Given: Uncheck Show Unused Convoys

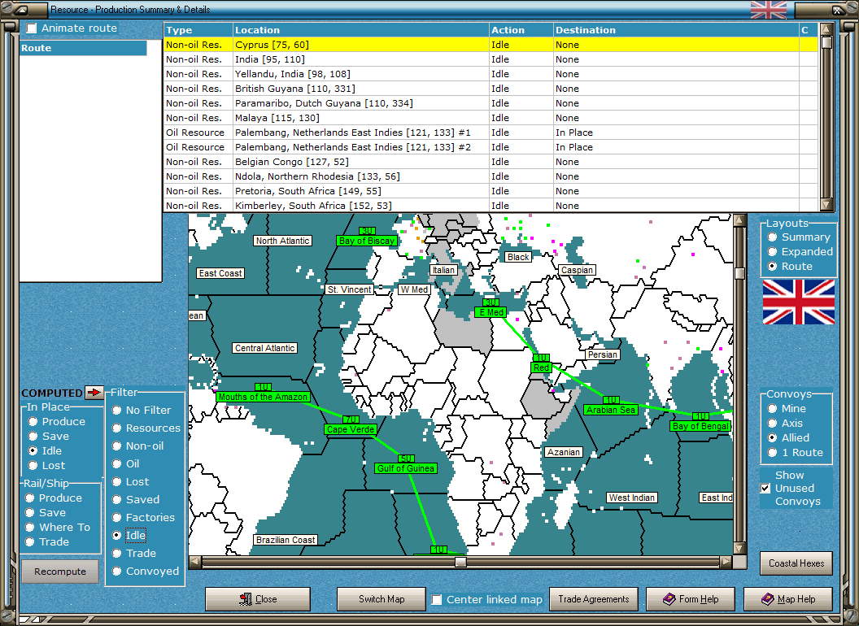Looking at the screenshot, I should (765, 489).
